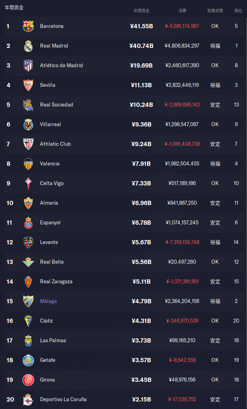
Task: Click Cádiz's negative spending value
Action: tap(182, 321)
